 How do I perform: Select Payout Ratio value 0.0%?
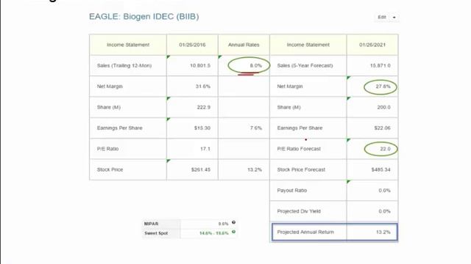(384, 191)
